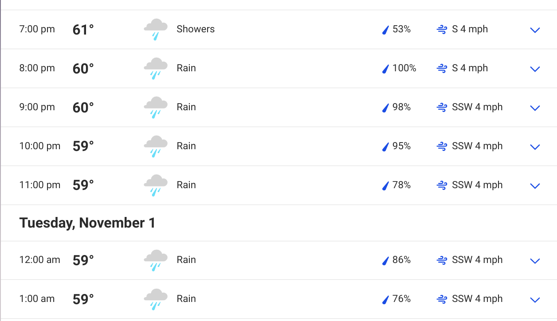Click the wind icon in the 12:00 am row
557x321 pixels.
(442, 260)
